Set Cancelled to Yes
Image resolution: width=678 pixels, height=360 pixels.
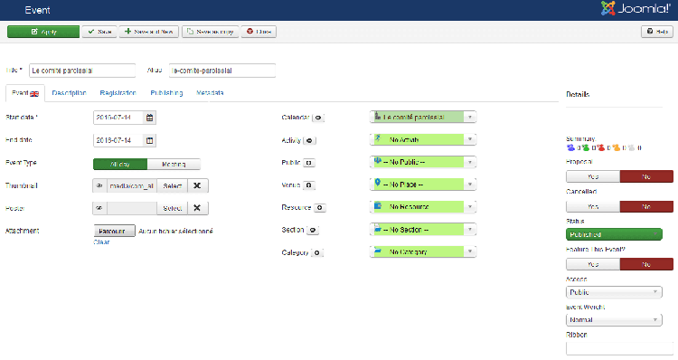pyautogui.click(x=593, y=206)
